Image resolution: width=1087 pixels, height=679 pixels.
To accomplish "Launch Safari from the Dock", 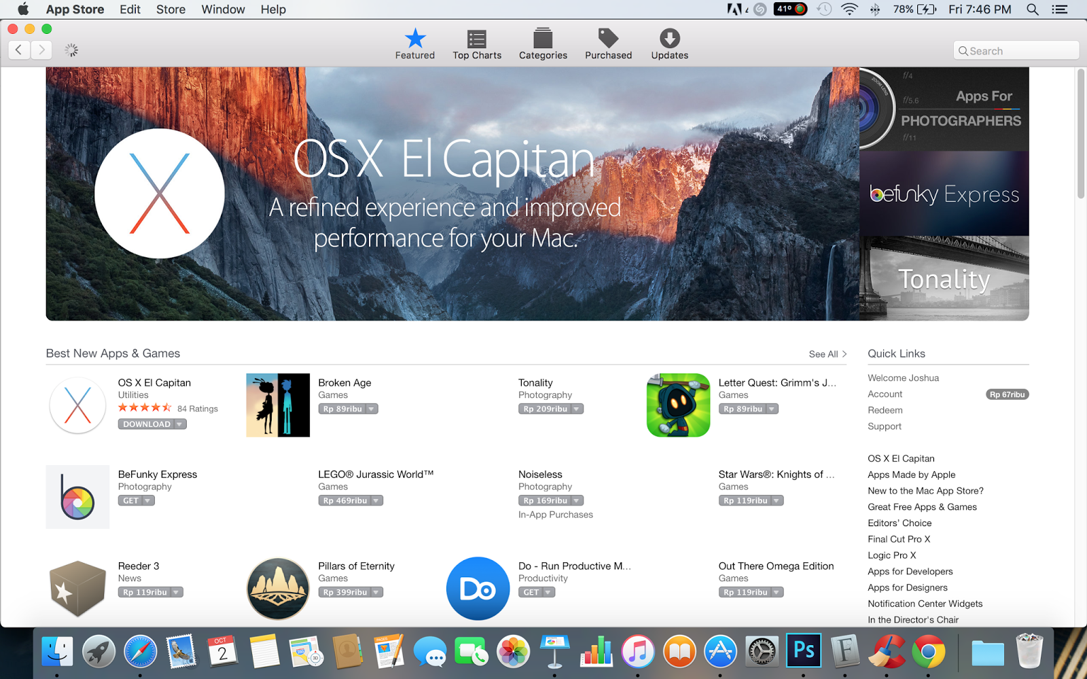I will point(140,653).
